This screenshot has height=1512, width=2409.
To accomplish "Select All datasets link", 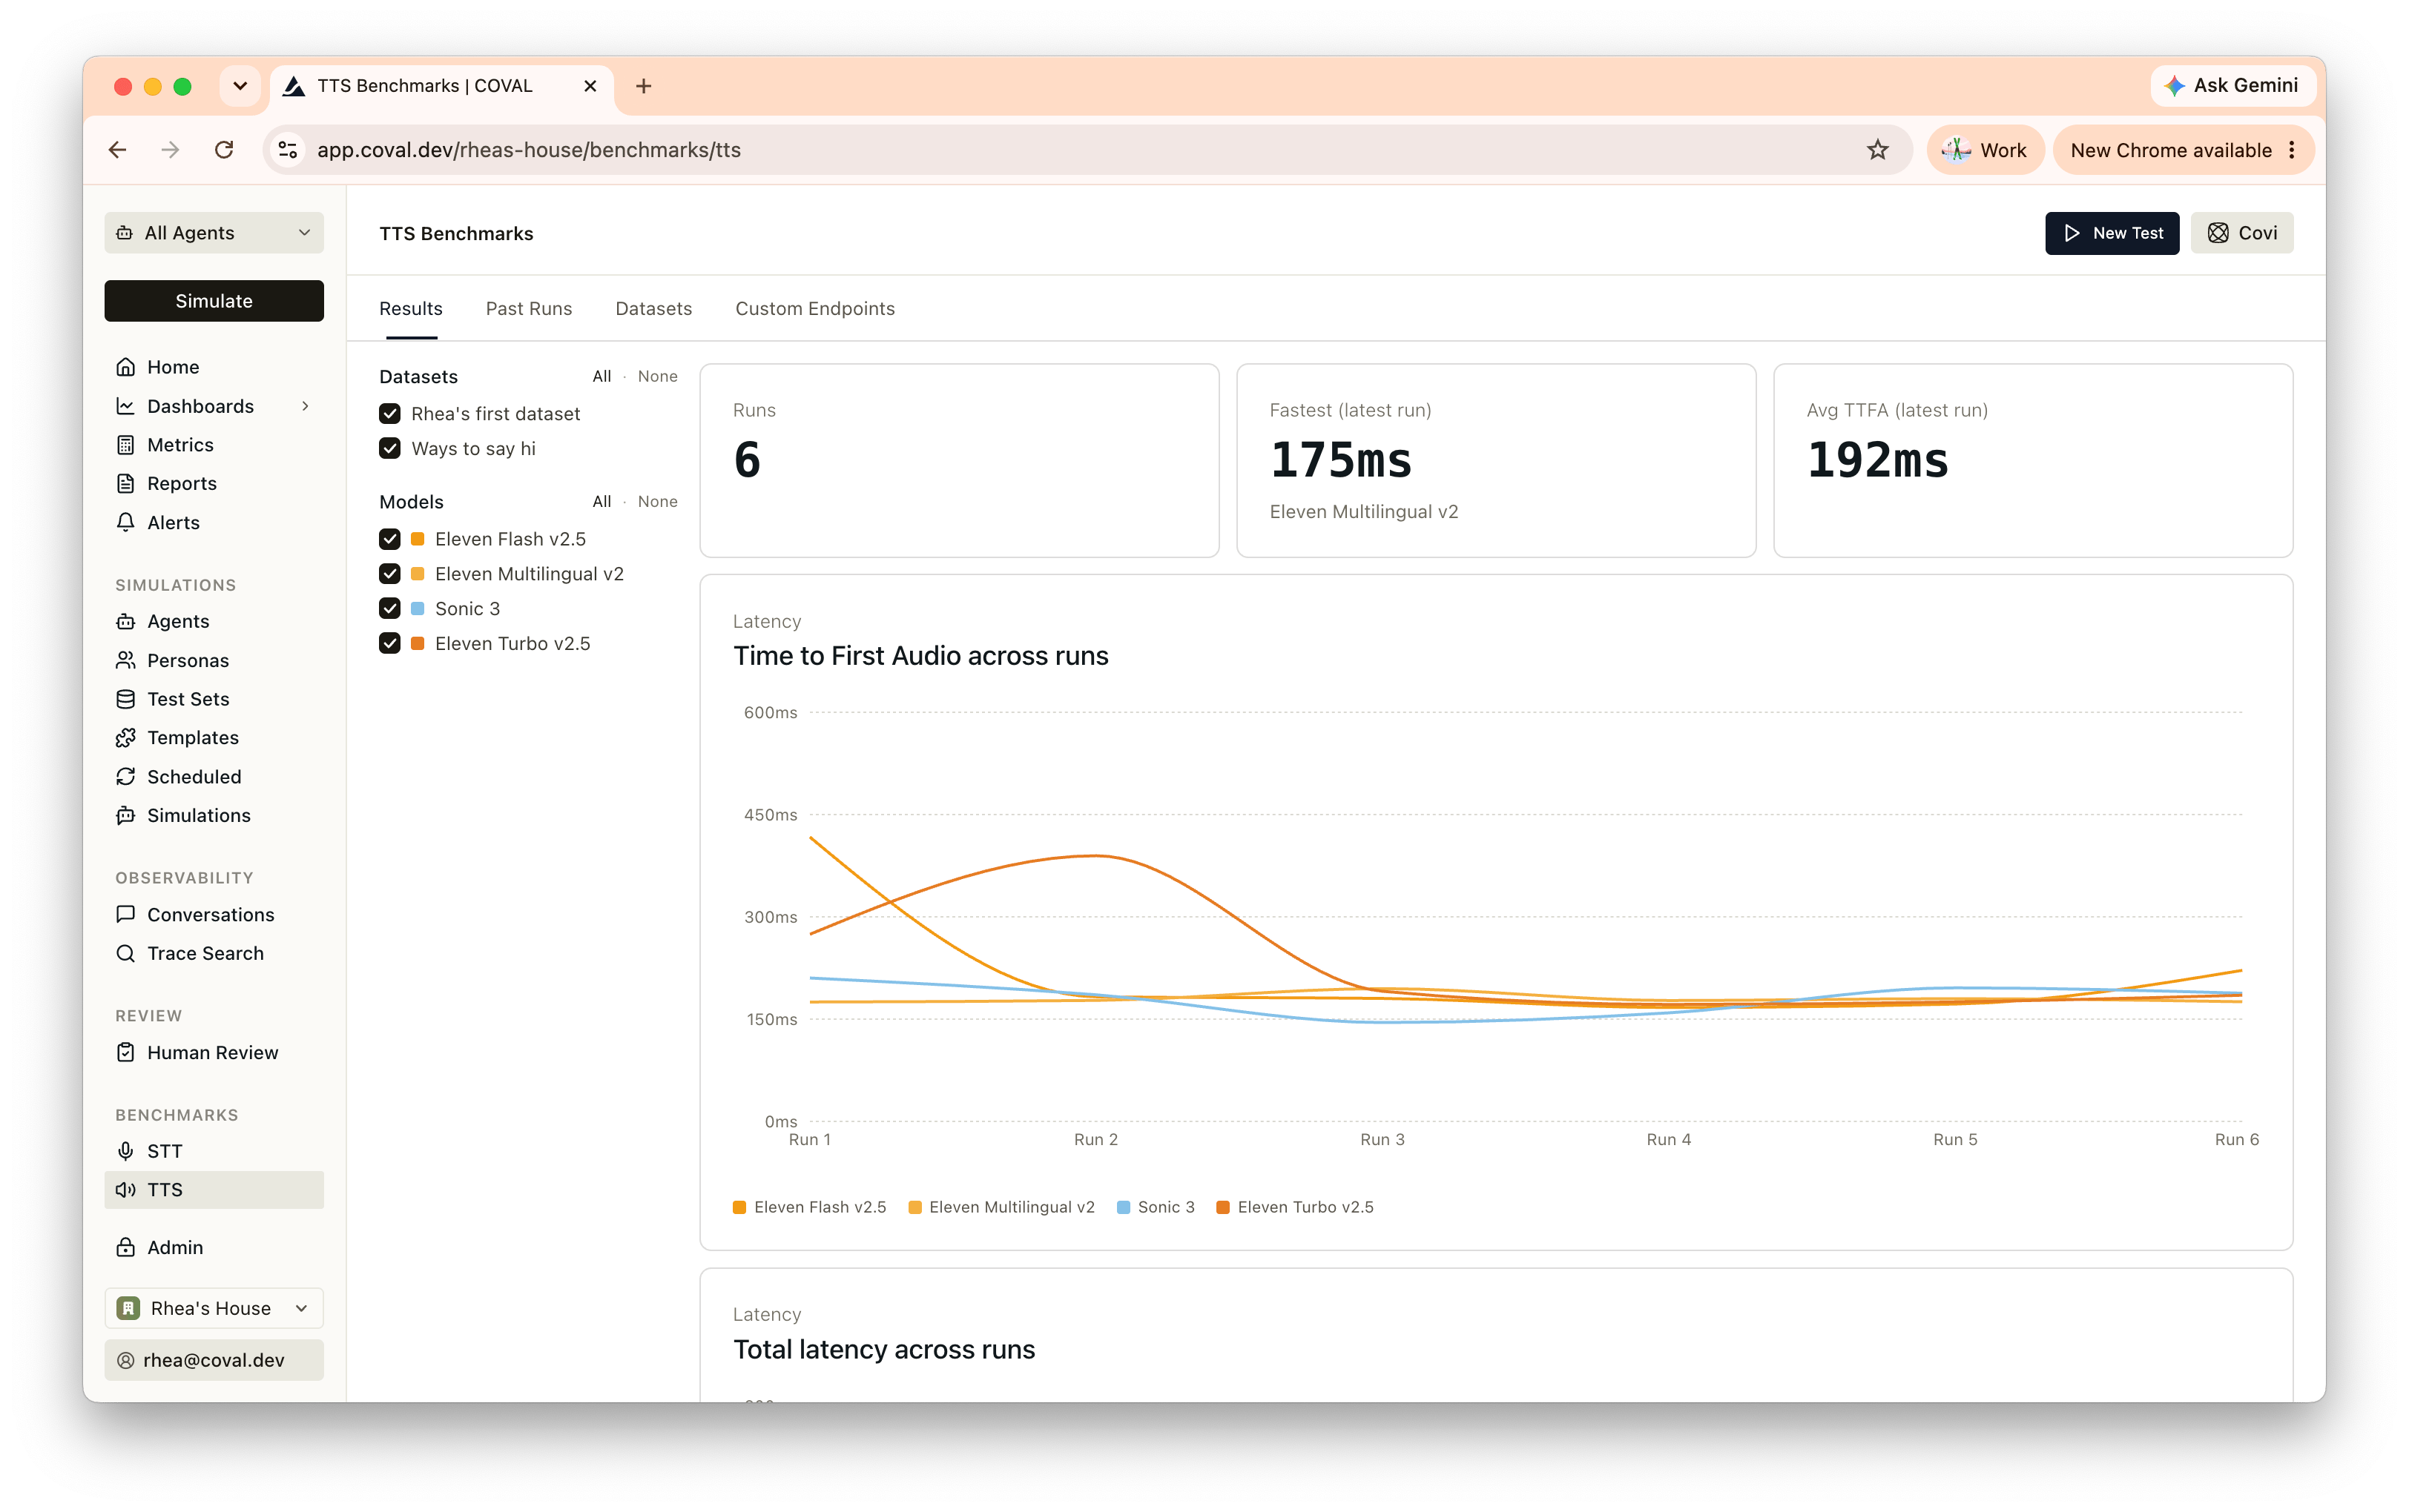I will tap(602, 377).
